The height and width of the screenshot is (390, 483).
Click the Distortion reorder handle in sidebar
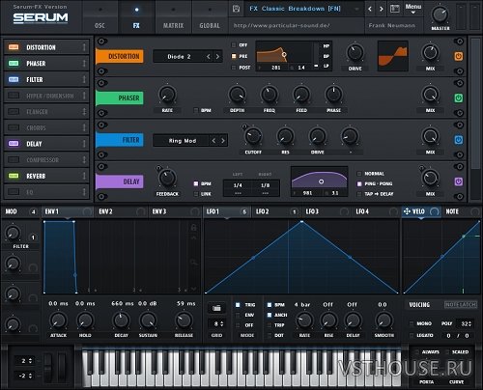tap(84, 47)
